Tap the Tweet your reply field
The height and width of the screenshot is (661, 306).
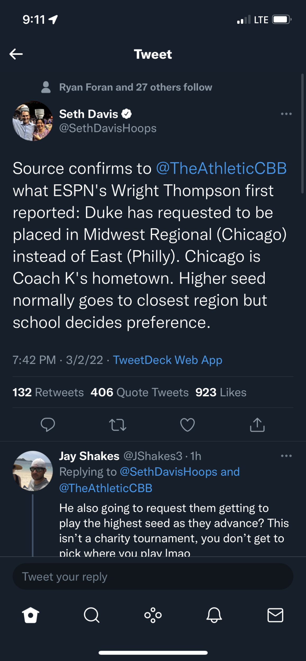[153, 576]
